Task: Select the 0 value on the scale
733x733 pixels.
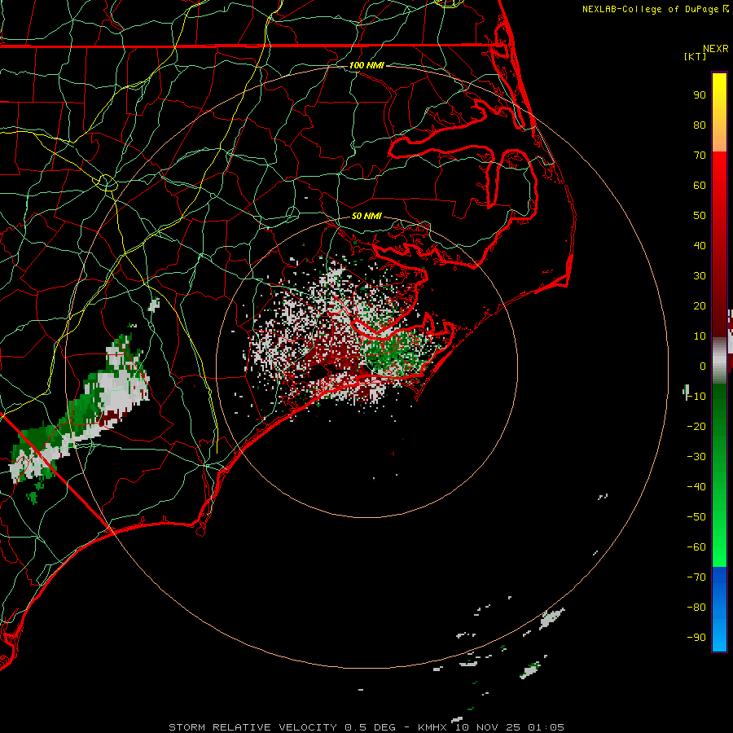Action: click(x=703, y=366)
